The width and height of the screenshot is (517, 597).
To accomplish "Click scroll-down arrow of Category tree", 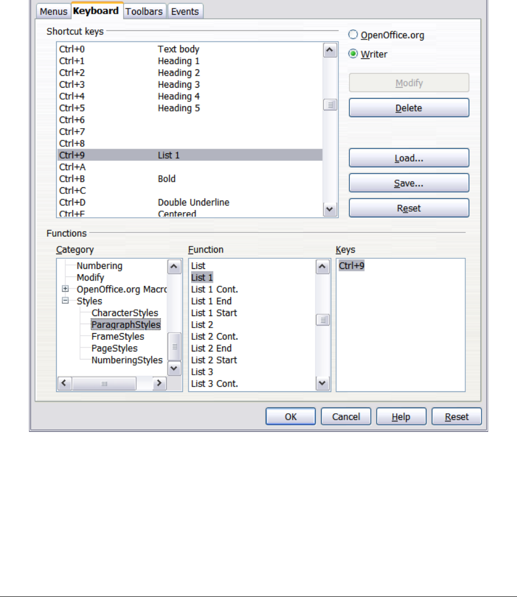I will (174, 368).
